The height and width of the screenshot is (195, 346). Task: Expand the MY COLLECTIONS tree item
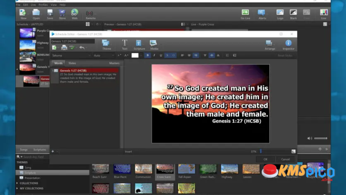[x=17, y=188]
